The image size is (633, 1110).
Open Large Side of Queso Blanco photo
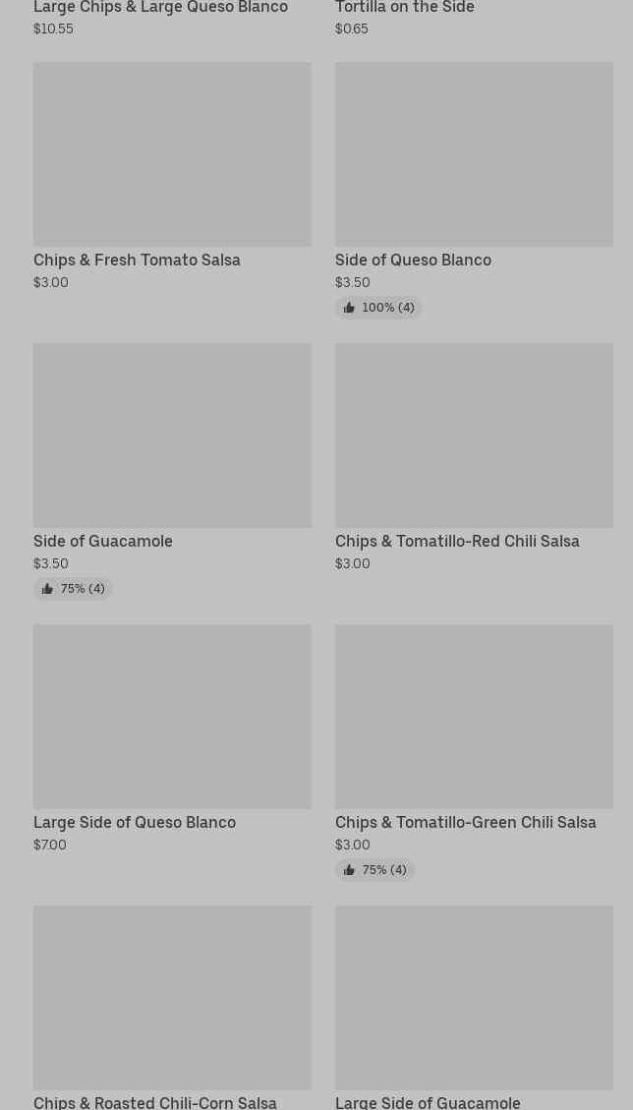(x=172, y=717)
